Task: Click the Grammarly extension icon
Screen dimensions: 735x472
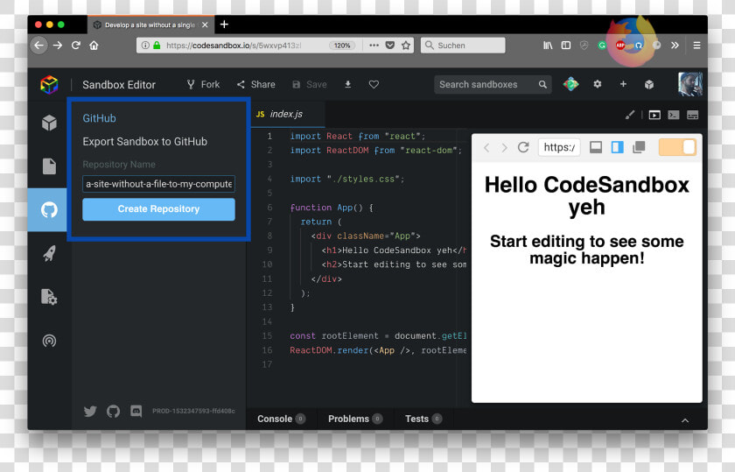Action: pyautogui.click(x=602, y=46)
